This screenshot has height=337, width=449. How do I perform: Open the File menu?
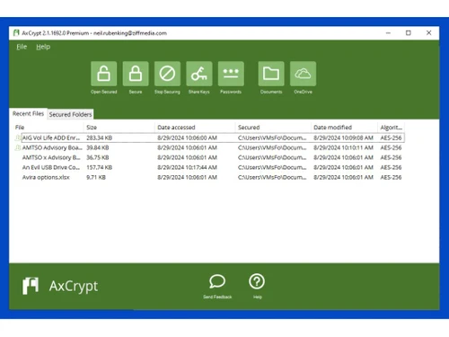point(22,47)
